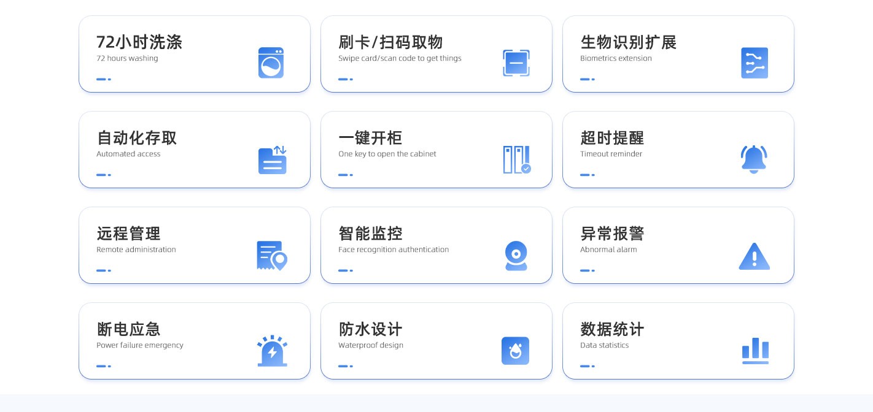Click the cabinet lockers icon
The image size is (873, 412).
click(x=516, y=159)
